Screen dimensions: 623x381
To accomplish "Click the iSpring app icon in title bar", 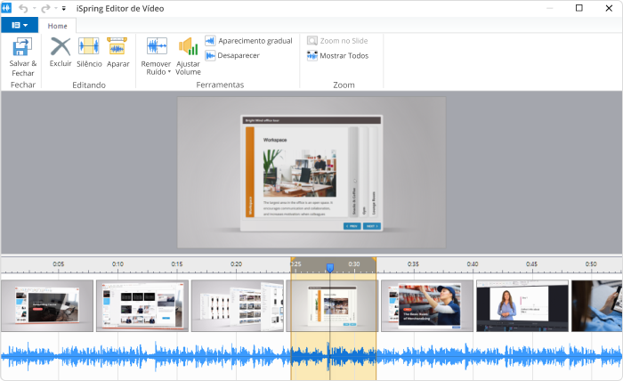I will click(6, 8).
